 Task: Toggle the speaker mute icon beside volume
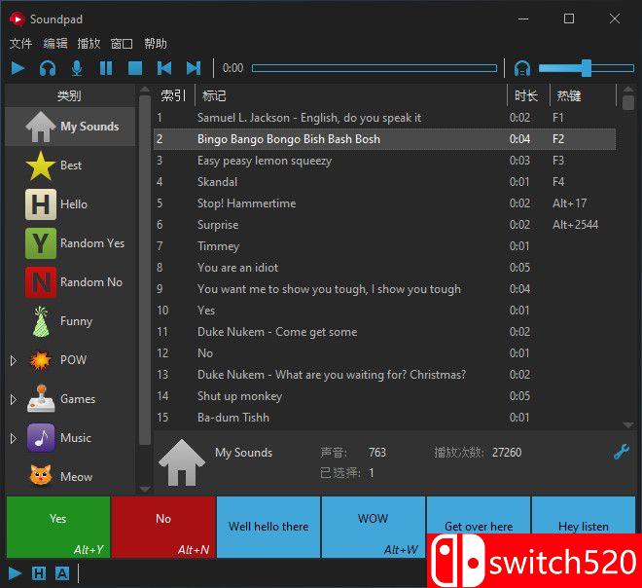coord(522,68)
